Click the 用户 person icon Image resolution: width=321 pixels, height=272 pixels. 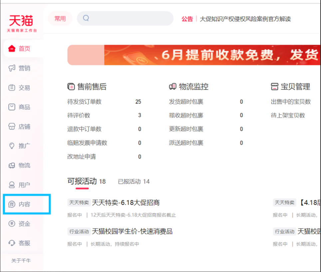click(x=12, y=185)
